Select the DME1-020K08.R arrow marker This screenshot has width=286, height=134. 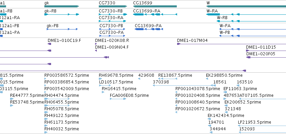tap(96, 44)
